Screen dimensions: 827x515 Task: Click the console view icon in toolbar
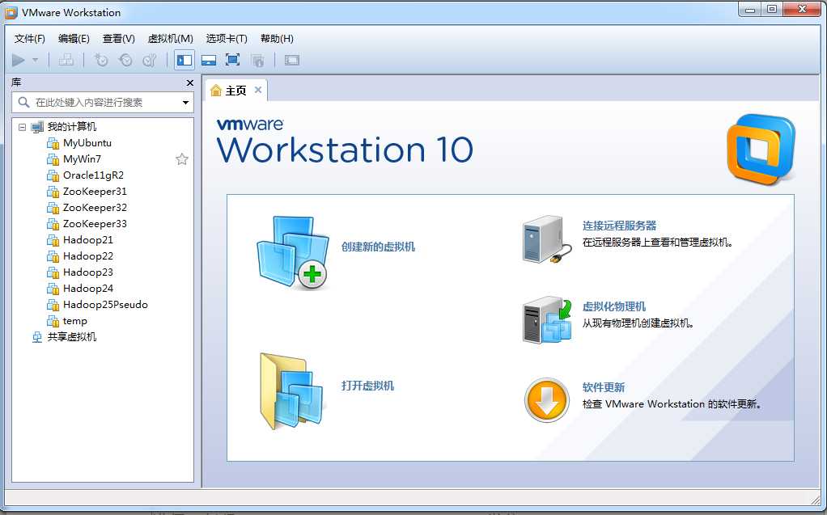(x=291, y=60)
